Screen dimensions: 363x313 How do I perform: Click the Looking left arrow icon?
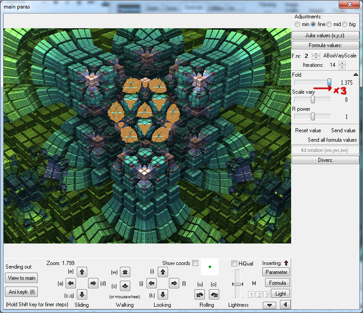[151, 283]
